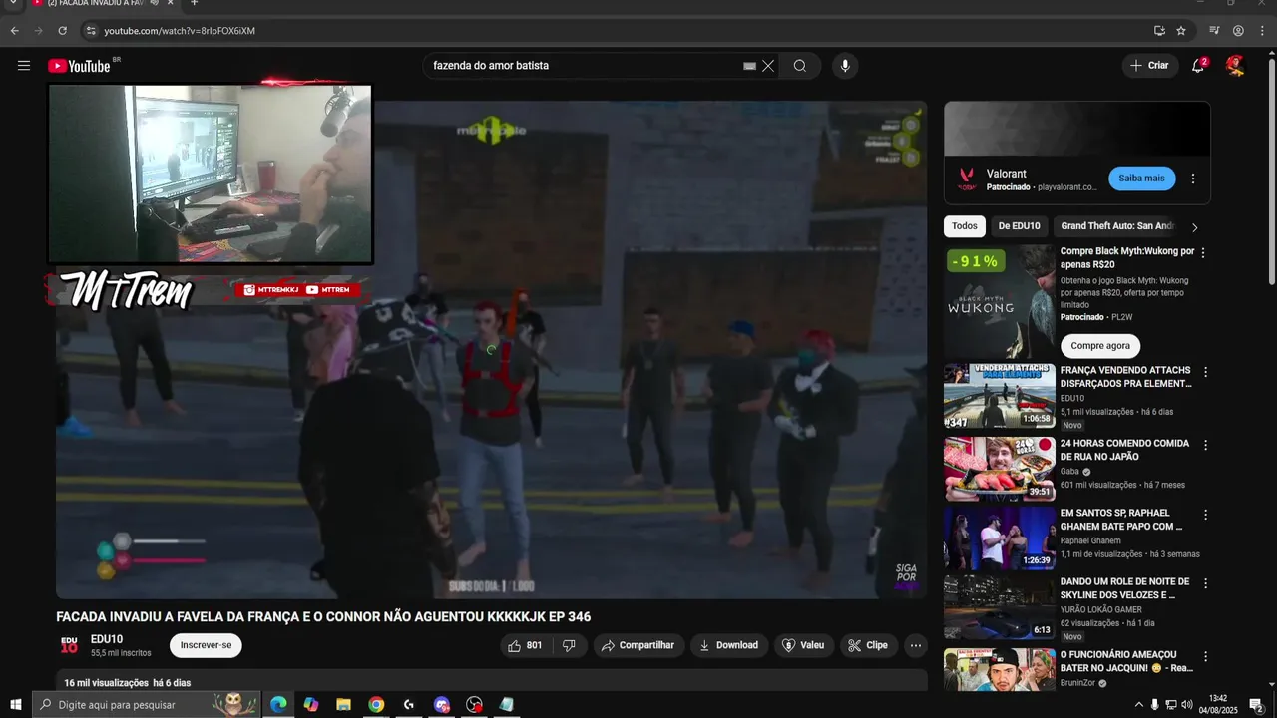Dislike the video with thumbs down
This screenshot has width=1277, height=718.
pos(569,645)
